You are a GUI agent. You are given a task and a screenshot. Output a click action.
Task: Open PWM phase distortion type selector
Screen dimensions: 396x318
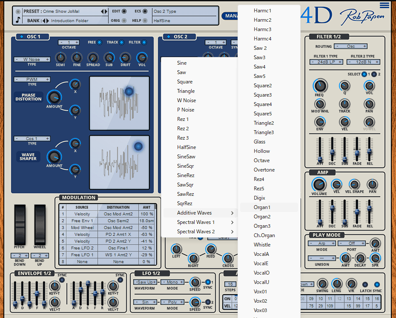point(32,79)
